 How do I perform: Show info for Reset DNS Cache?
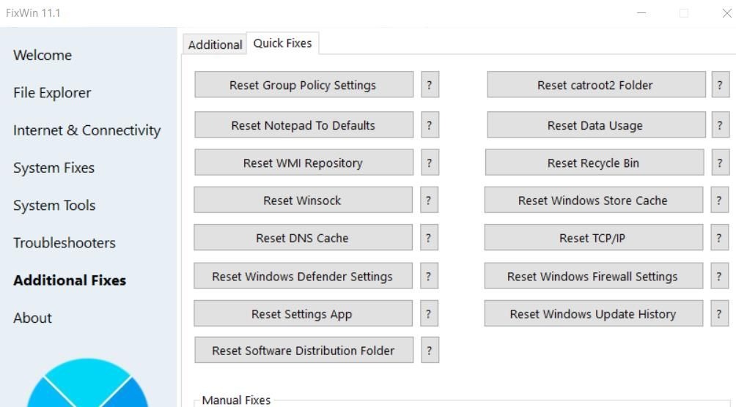pyautogui.click(x=429, y=238)
